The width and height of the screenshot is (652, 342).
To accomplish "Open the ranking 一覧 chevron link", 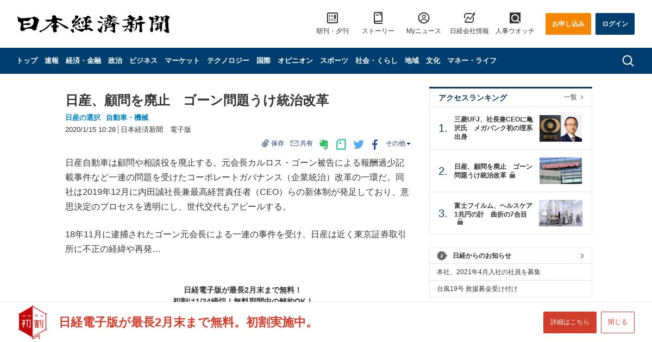I will coord(574,97).
